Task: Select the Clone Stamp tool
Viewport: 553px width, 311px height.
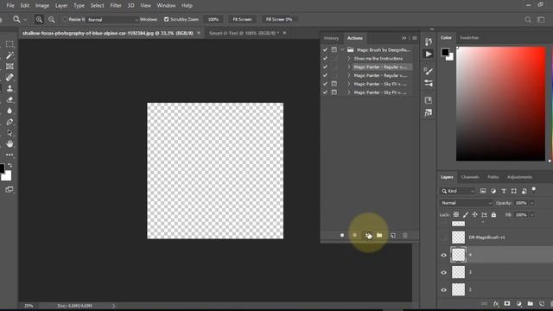Action: [10, 88]
